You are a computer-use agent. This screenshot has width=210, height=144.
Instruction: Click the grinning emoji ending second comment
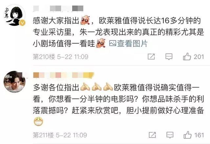pyautogui.click(x=38, y=121)
